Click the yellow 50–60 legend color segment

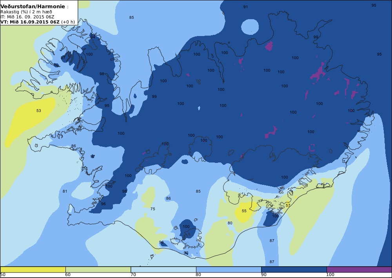click(33, 269)
